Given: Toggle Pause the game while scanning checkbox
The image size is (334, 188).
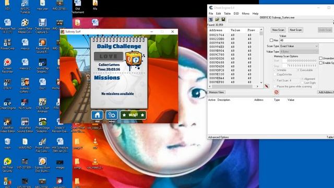Looking at the screenshot, I should point(275,86).
